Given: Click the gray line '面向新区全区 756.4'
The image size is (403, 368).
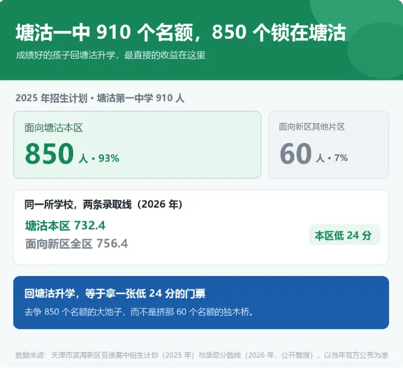Looking at the screenshot, I should (x=76, y=243).
